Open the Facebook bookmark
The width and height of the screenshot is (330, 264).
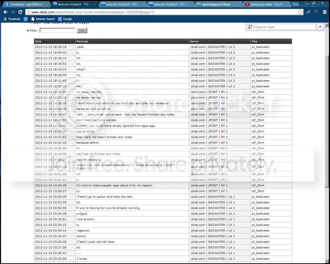(12, 19)
